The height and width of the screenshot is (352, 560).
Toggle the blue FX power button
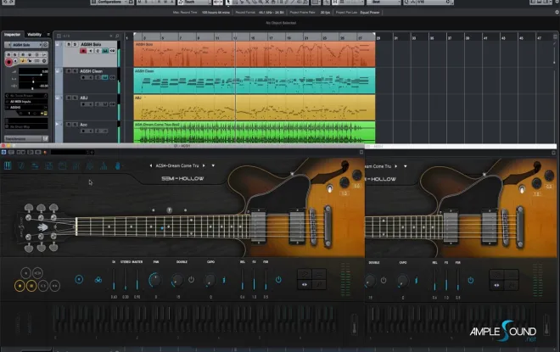[278, 280]
